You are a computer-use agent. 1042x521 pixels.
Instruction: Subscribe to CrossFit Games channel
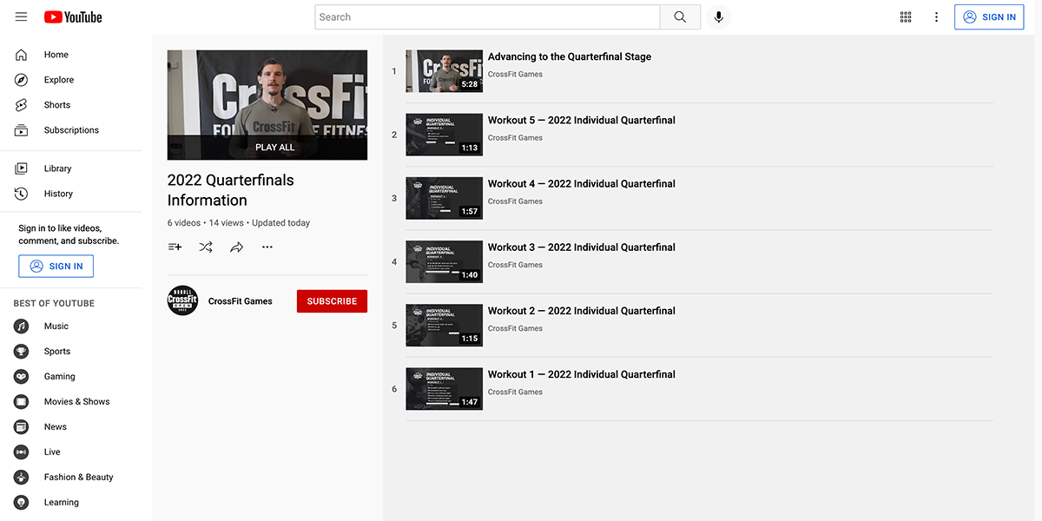pos(332,301)
